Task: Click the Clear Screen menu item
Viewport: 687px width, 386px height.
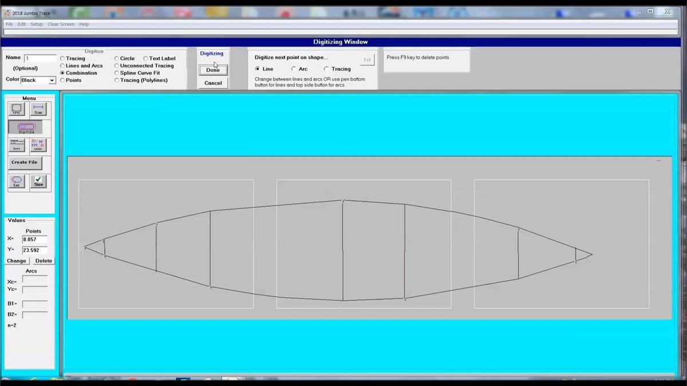Action: [61, 24]
